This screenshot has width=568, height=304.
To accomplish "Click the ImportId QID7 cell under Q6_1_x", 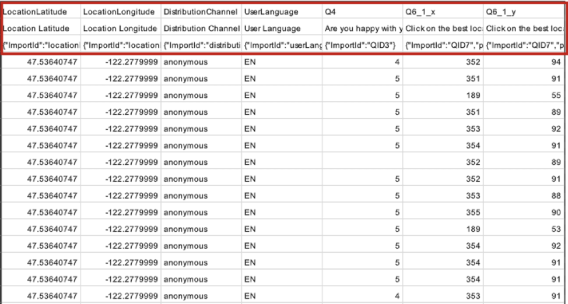I will [443, 45].
